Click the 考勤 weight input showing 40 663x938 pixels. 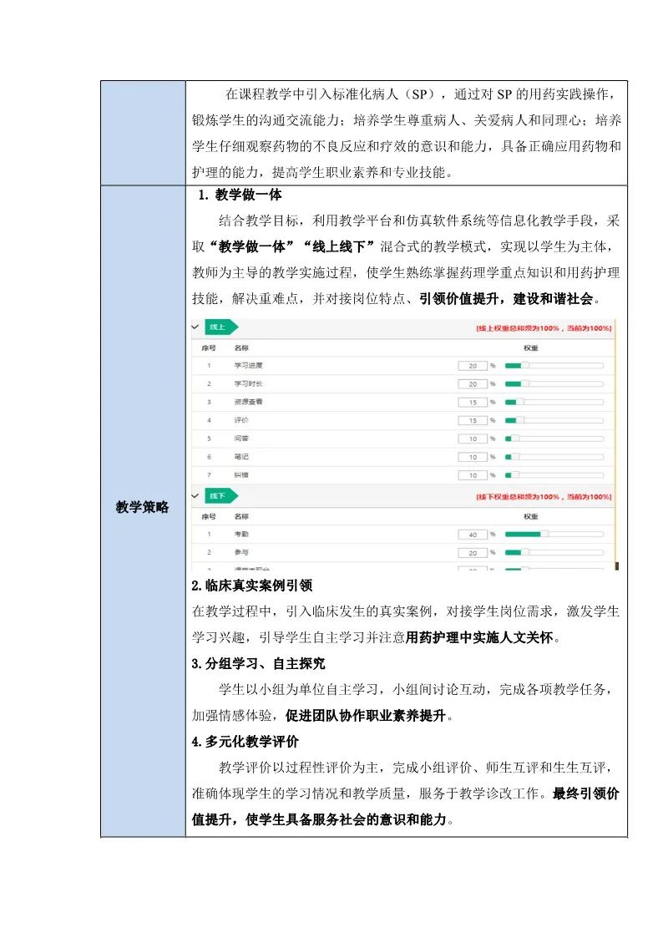pyautogui.click(x=473, y=535)
